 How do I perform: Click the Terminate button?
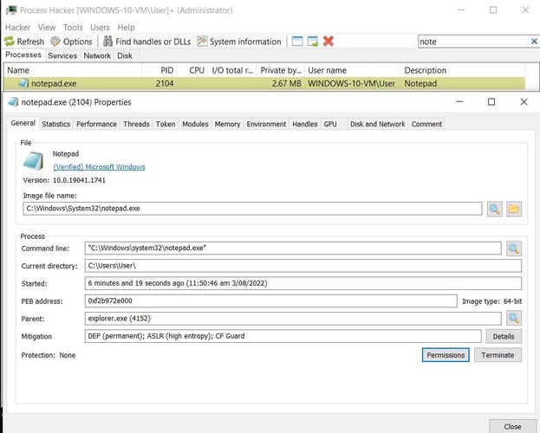click(x=498, y=355)
